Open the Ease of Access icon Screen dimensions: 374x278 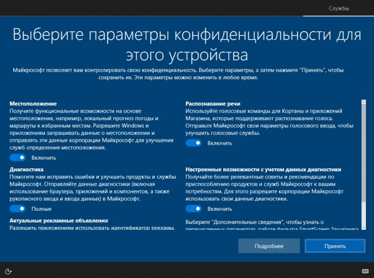tap(8, 271)
